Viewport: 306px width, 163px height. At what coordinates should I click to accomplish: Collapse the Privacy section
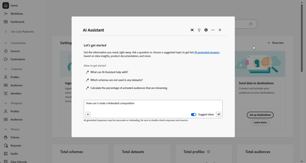tap(6, 129)
